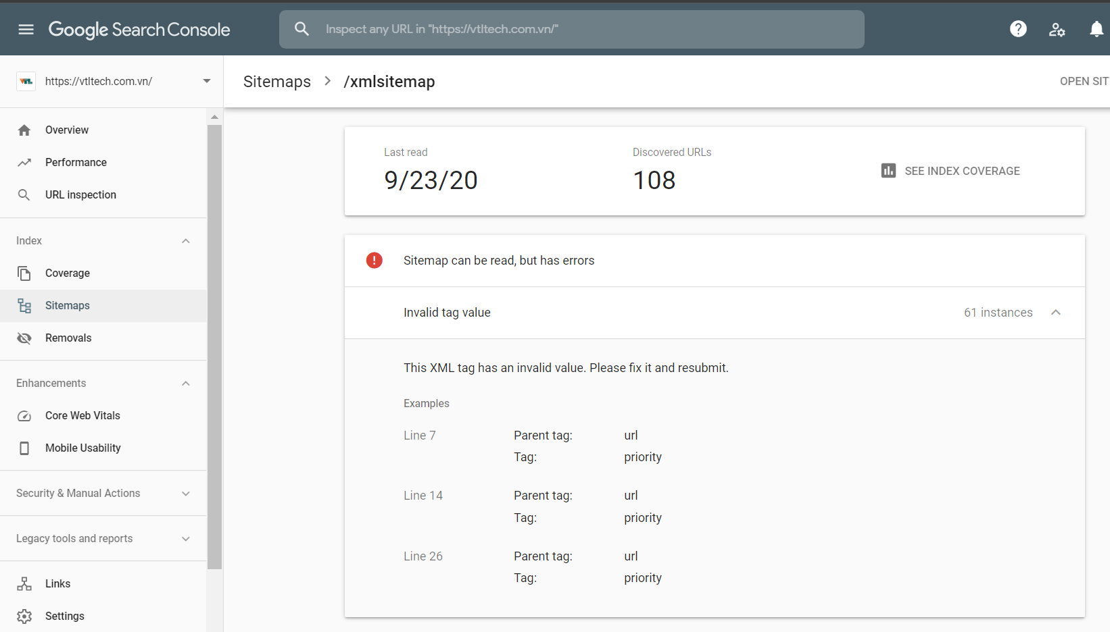Click the Line 14 example

[x=423, y=496]
